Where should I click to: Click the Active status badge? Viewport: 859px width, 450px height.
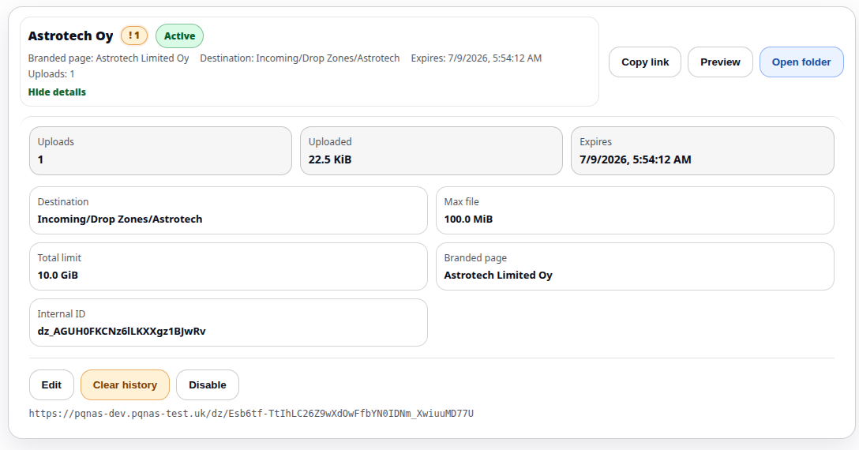point(180,36)
